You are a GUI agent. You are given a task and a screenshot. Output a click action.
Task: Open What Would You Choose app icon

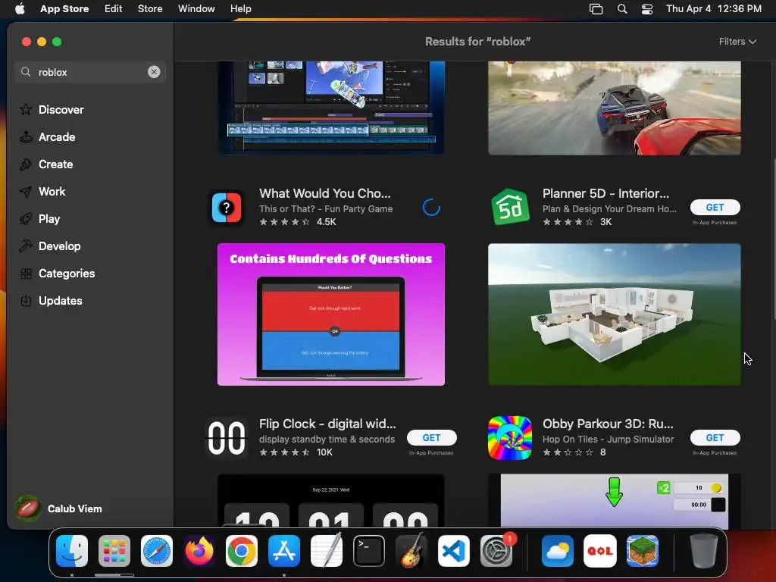(227, 208)
